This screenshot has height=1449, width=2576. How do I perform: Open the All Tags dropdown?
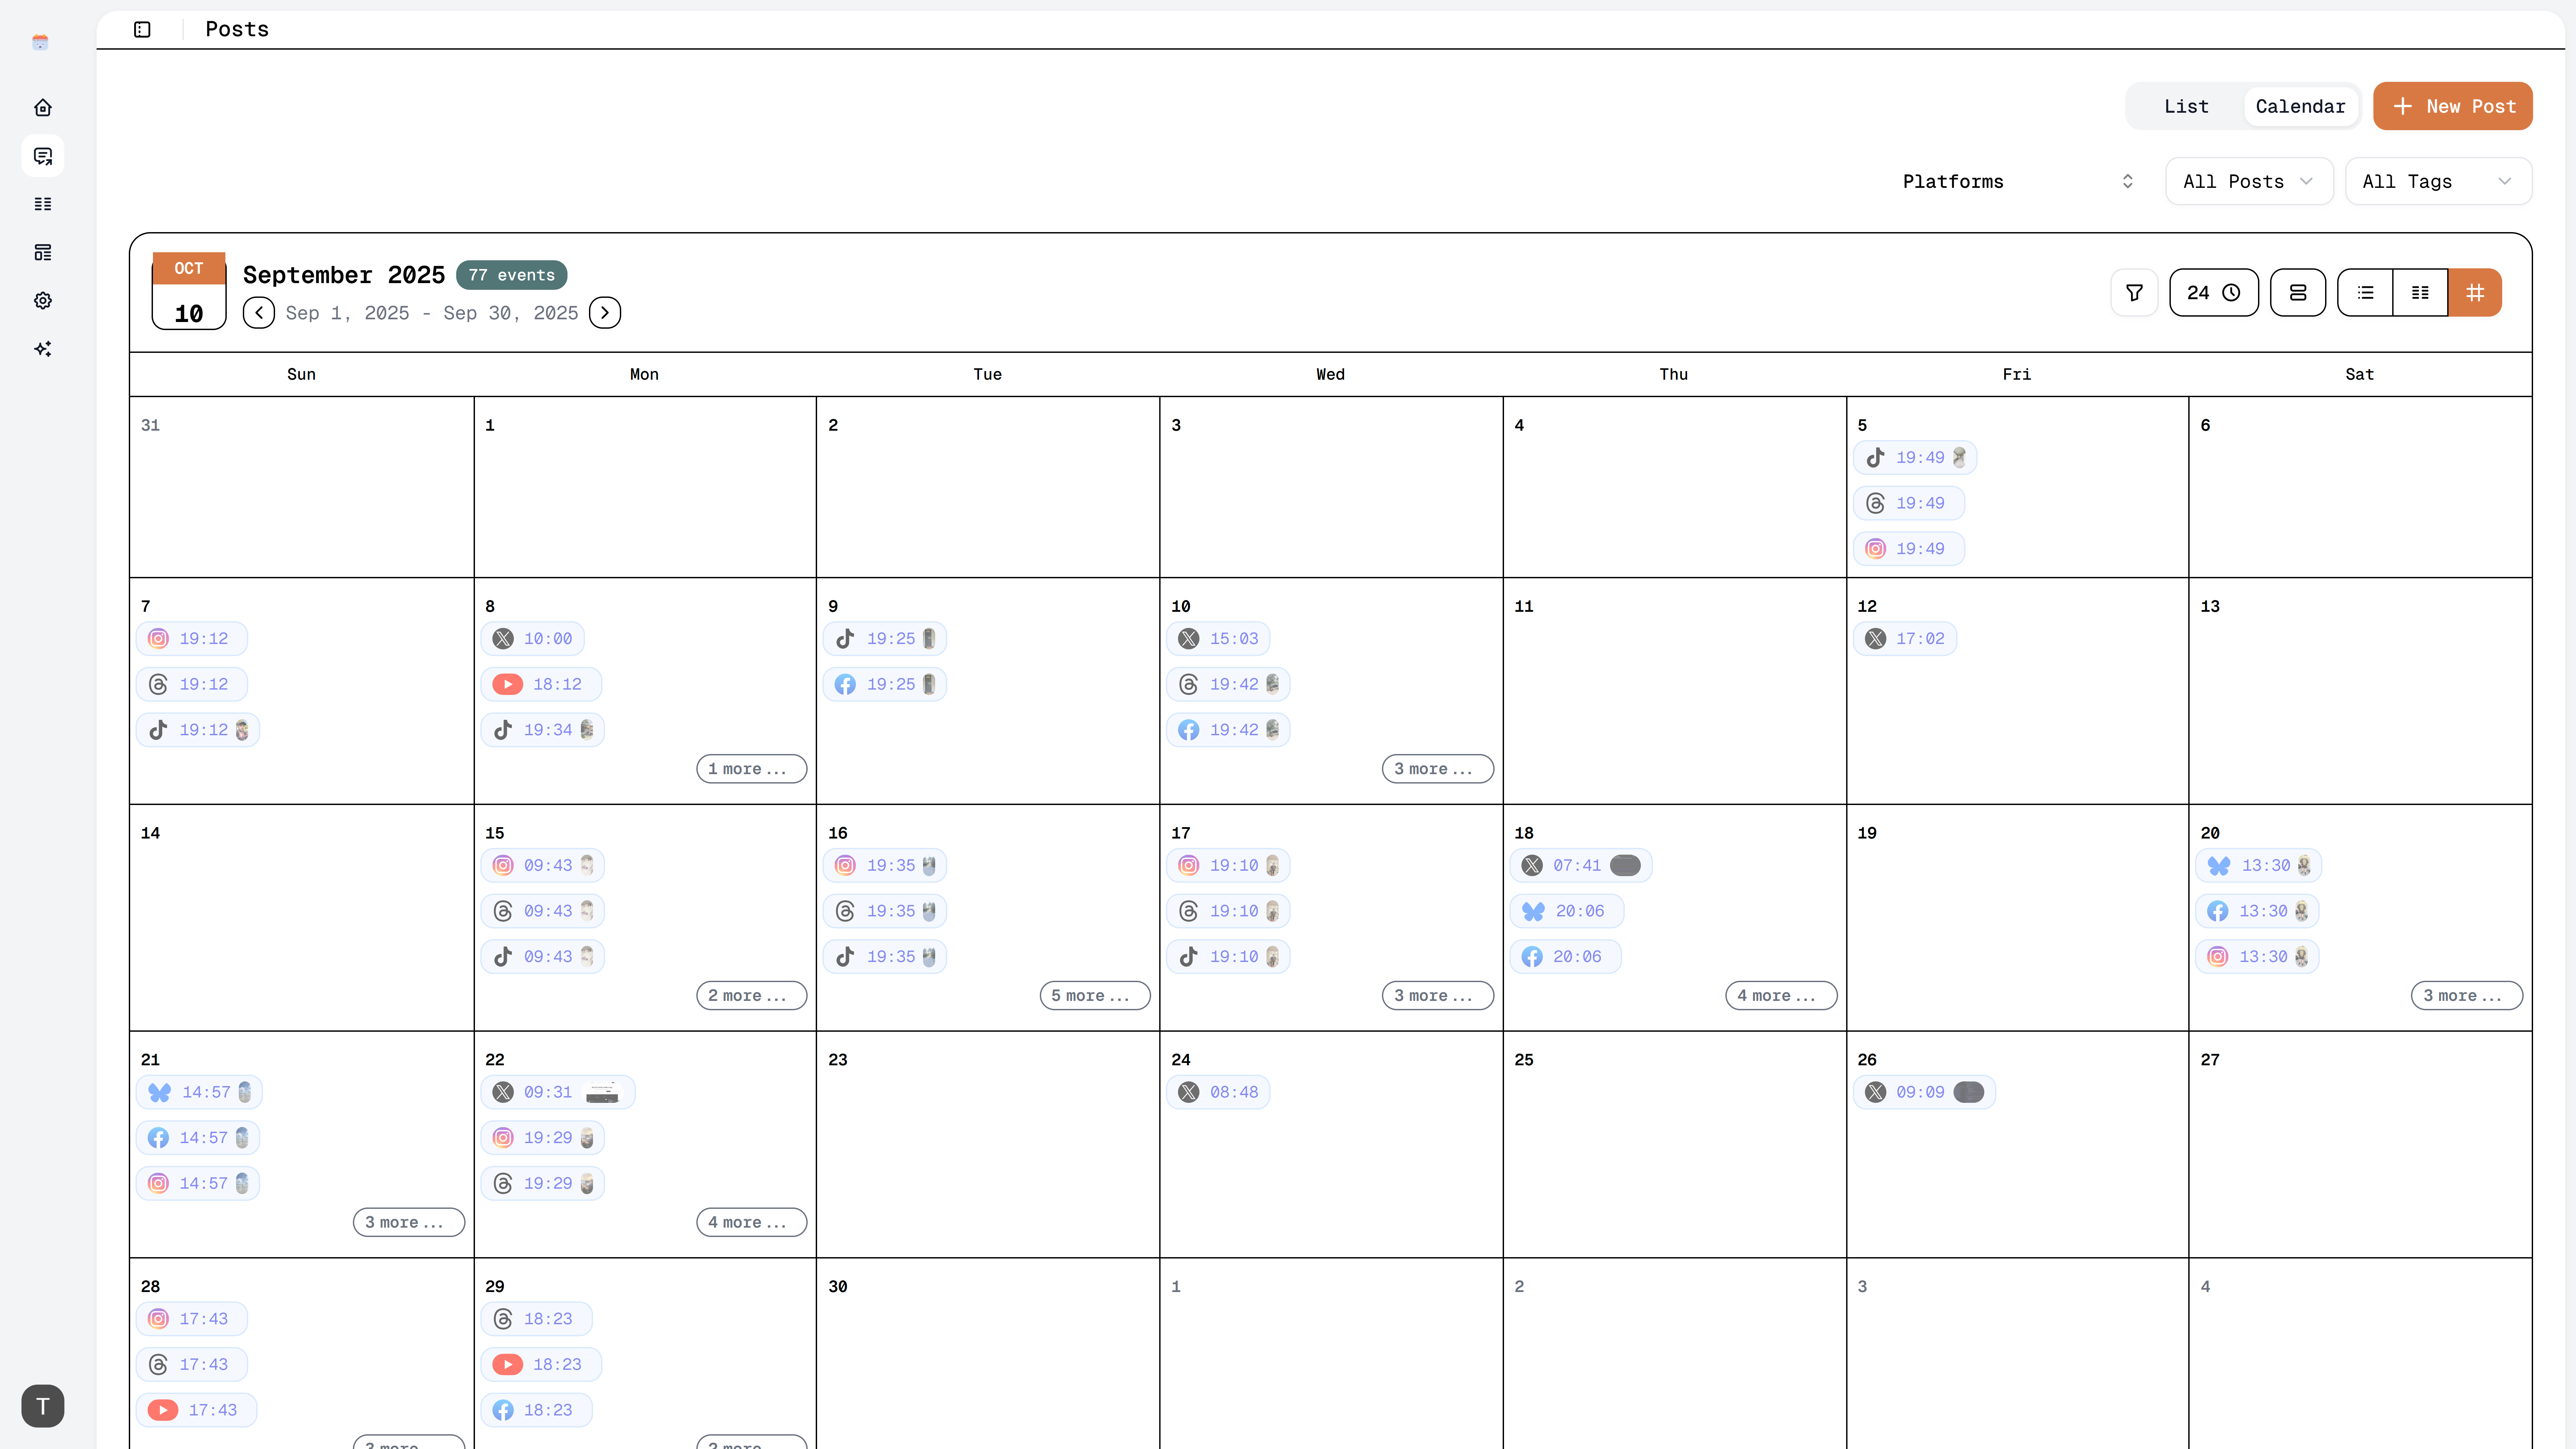tap(2438, 181)
